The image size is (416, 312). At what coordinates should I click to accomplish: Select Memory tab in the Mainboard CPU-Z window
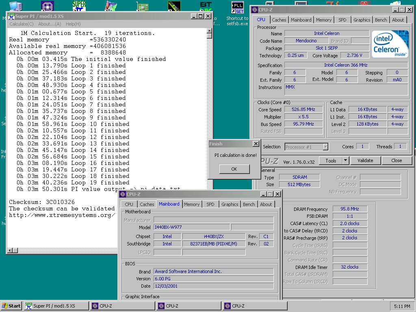tap(192, 204)
